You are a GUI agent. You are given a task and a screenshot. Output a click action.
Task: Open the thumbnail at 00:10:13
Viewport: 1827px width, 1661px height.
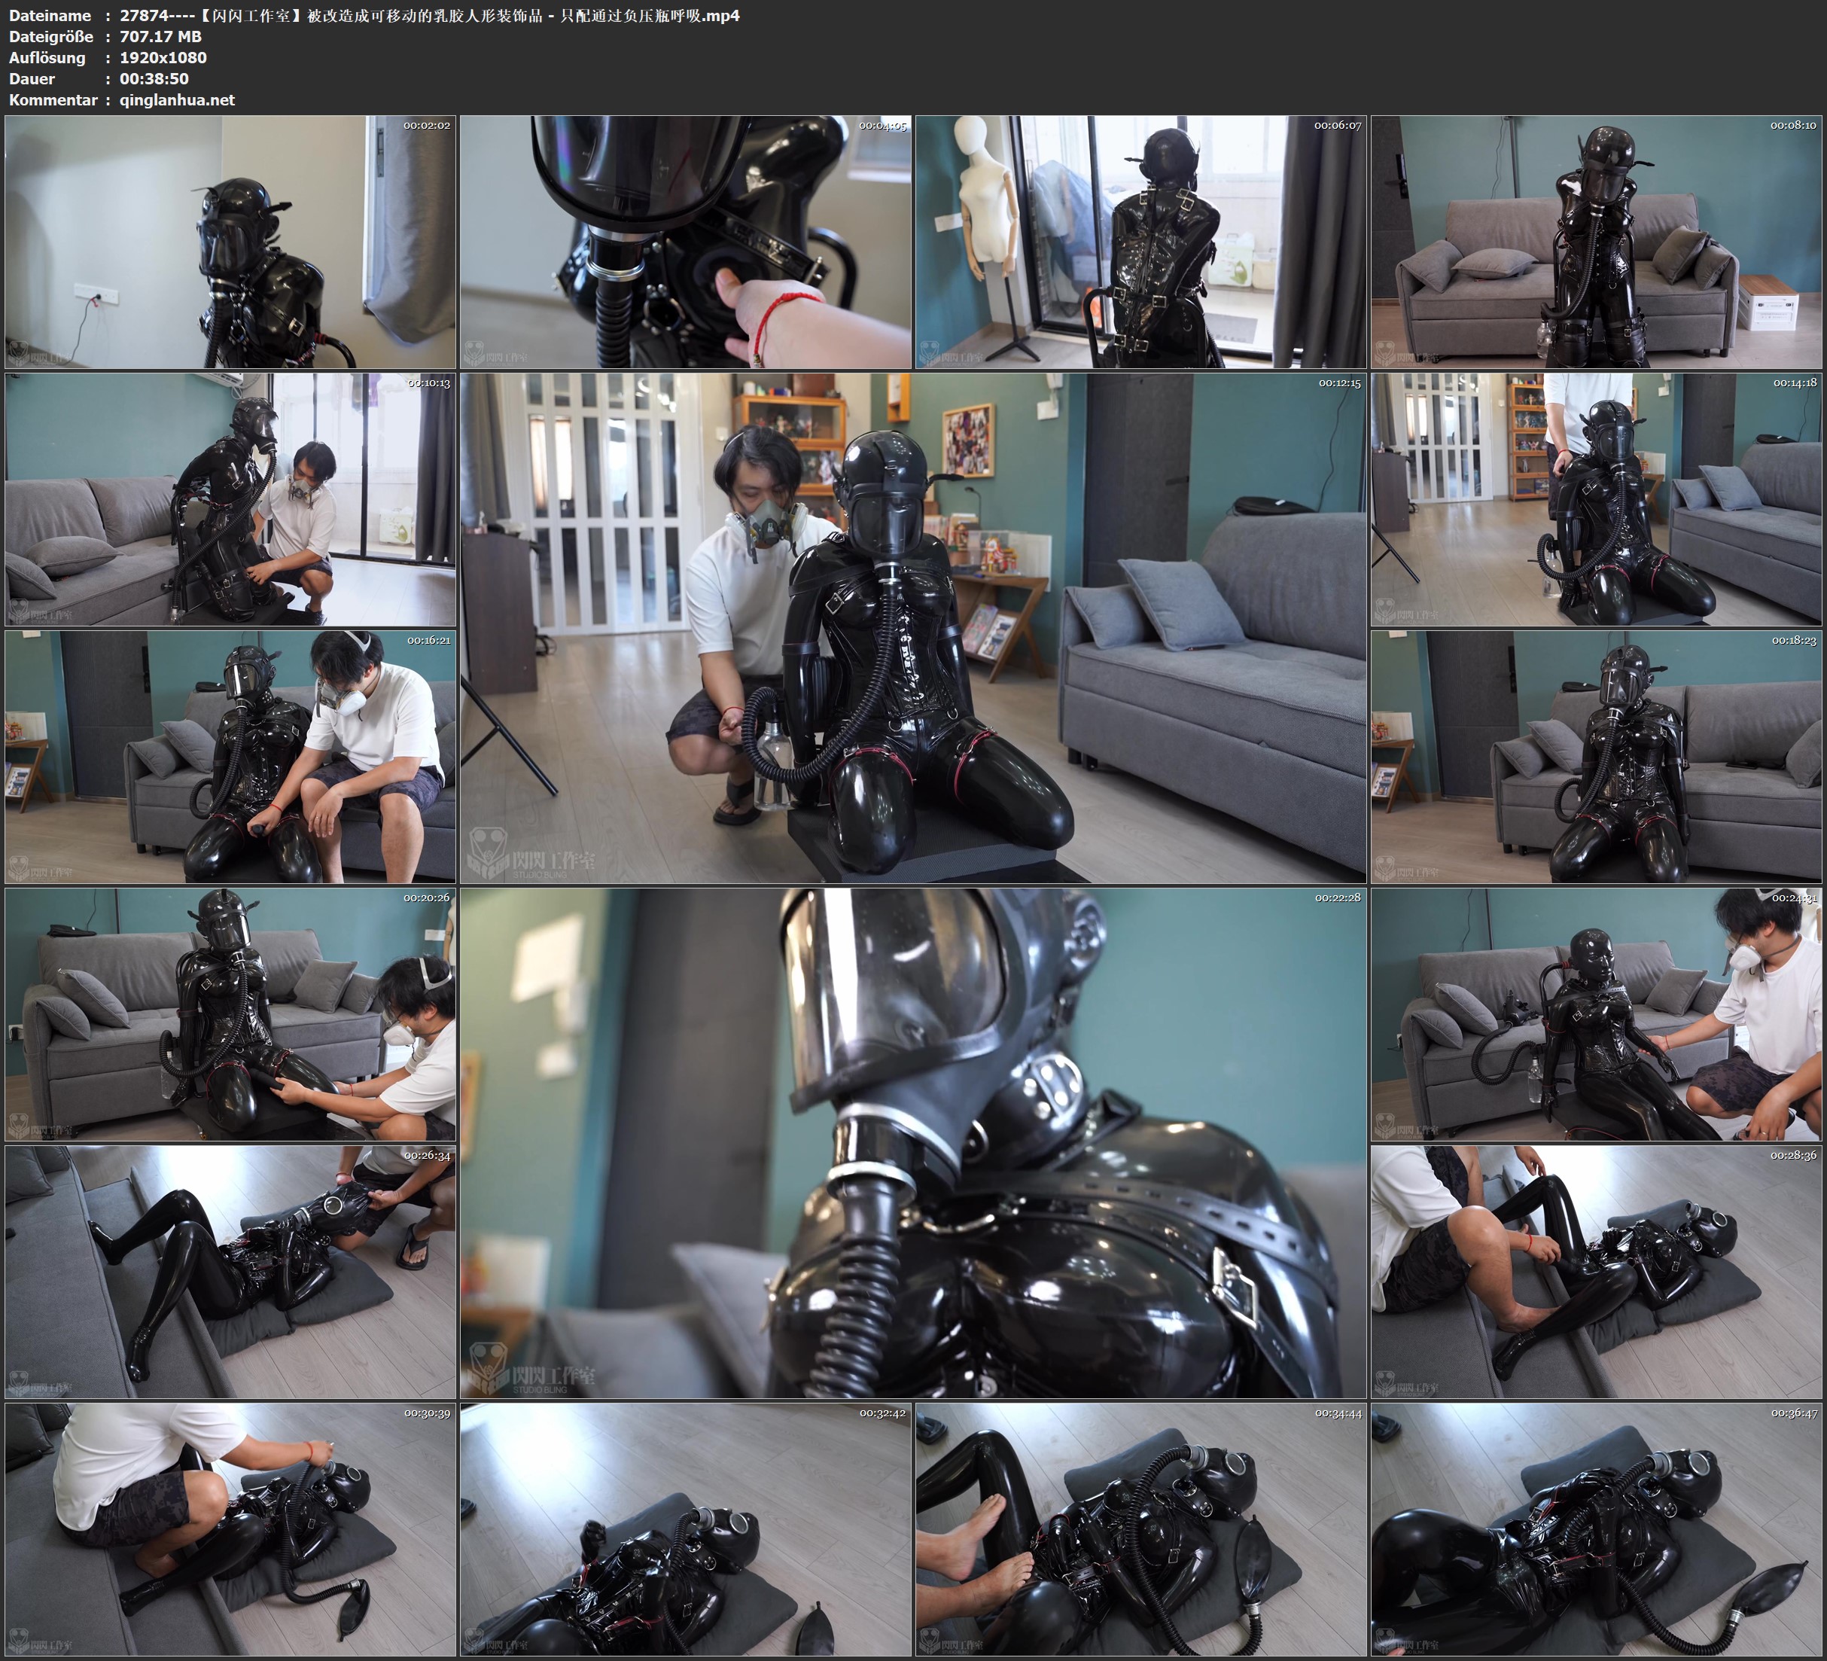pos(230,498)
